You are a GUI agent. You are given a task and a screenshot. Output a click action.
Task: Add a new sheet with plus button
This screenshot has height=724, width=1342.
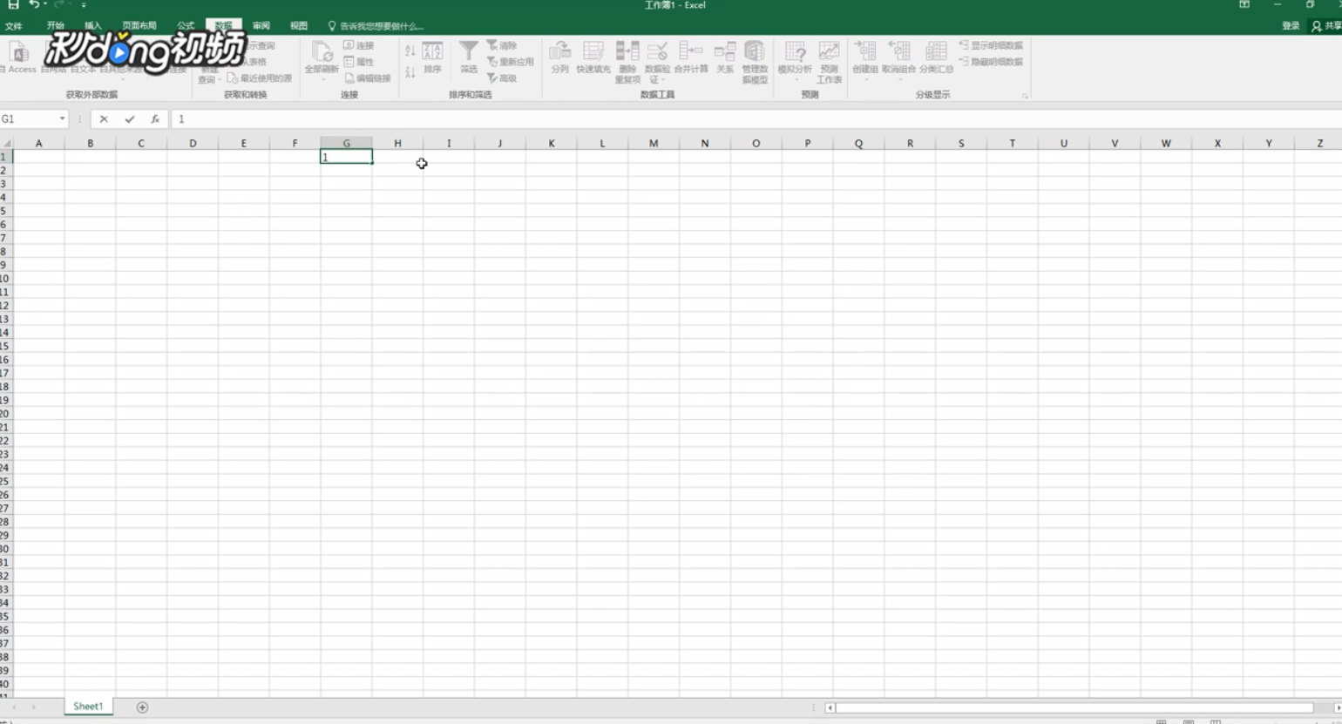pyautogui.click(x=142, y=707)
